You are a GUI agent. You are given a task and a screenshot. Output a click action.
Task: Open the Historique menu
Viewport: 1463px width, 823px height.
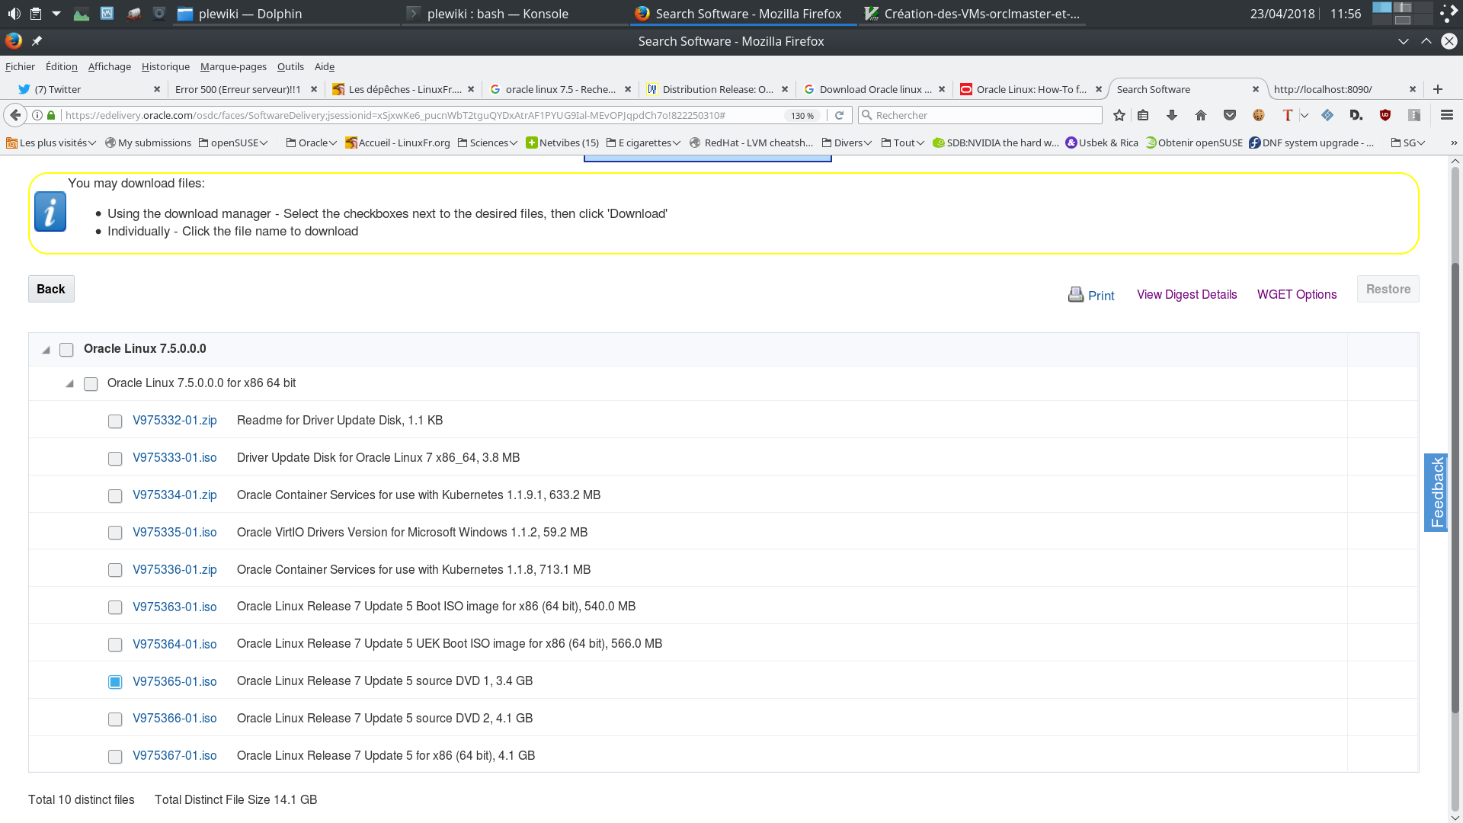click(165, 66)
